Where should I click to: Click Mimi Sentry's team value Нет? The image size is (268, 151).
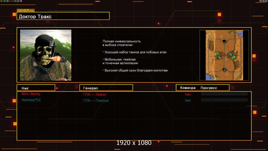tap(188, 94)
